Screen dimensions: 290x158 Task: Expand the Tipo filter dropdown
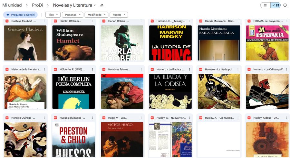tap(53, 15)
